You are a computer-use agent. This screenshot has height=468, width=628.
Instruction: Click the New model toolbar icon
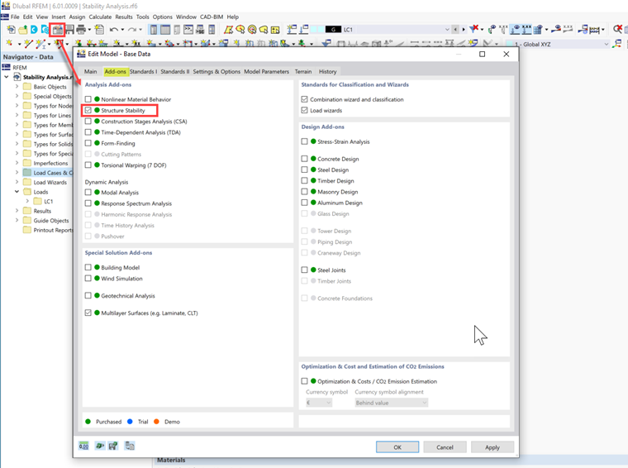pos(12,29)
